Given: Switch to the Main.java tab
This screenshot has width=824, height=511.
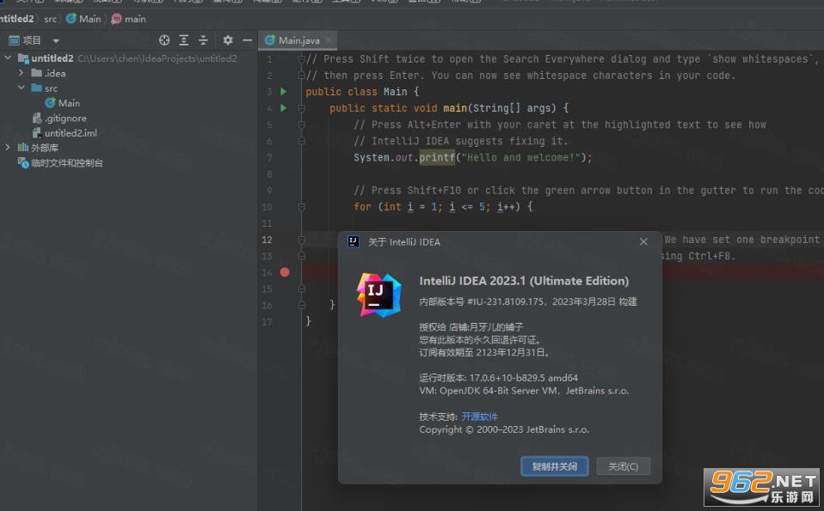Looking at the screenshot, I should (x=298, y=40).
